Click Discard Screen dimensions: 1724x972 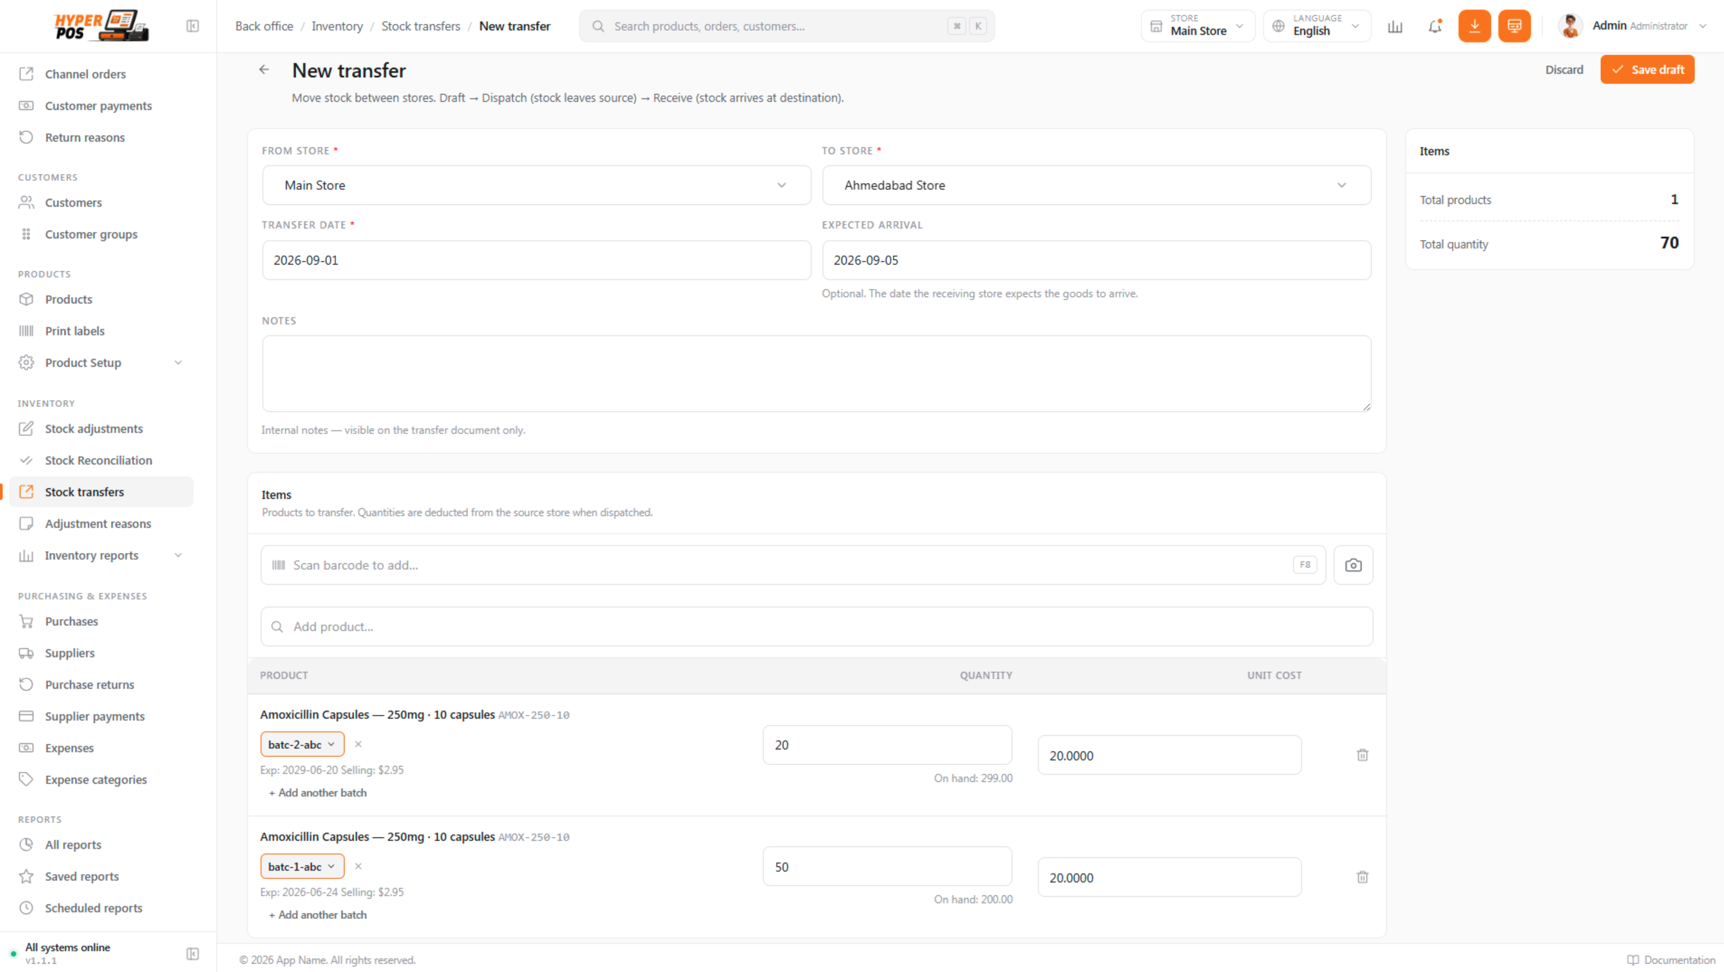[x=1564, y=69]
